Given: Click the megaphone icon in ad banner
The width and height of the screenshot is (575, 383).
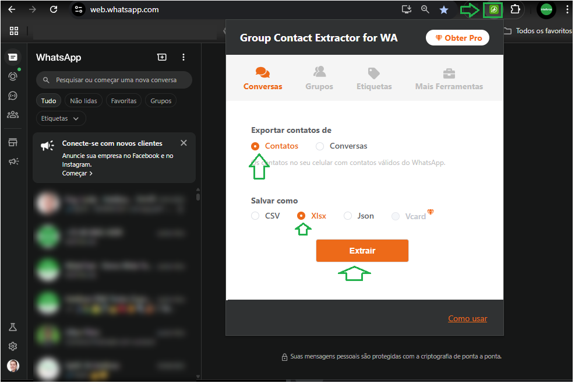Looking at the screenshot, I should [x=48, y=146].
